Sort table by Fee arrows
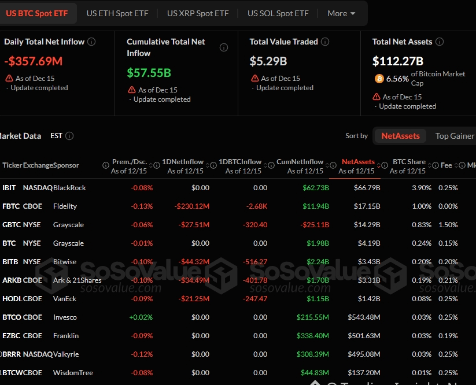 pos(456,165)
